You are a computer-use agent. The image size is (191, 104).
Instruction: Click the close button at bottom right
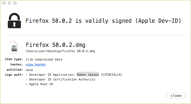point(176,96)
